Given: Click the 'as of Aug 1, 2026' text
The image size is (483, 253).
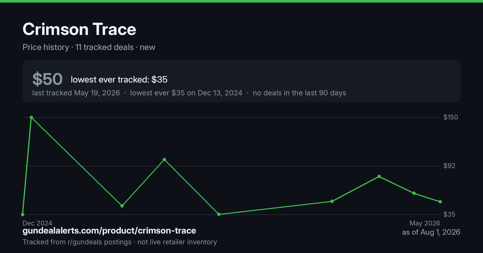Looking at the screenshot, I should tap(431, 232).
